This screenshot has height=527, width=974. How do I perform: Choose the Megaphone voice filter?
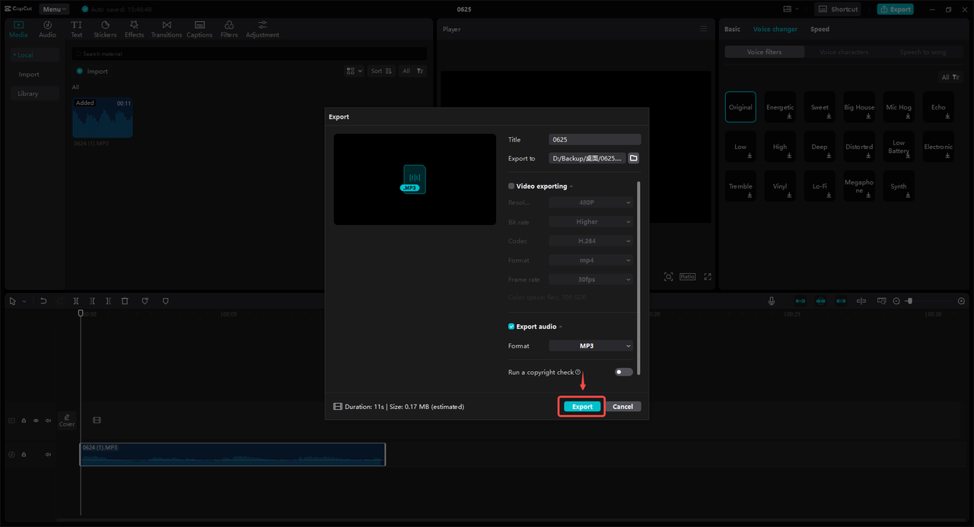click(x=859, y=186)
